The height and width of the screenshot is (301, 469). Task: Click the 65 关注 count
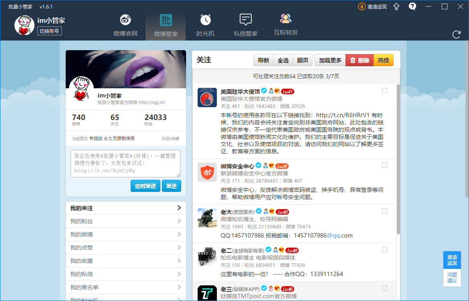click(x=115, y=120)
